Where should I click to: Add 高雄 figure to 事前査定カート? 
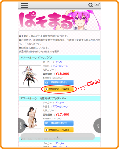59,130
